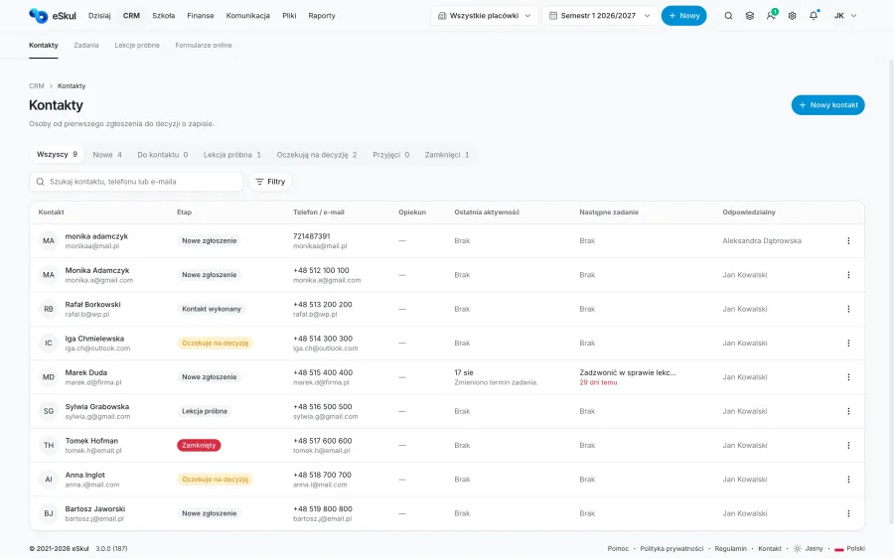This screenshot has width=894, height=559.
Task: Toggle the Jasny light theme switch
Action: 808,549
